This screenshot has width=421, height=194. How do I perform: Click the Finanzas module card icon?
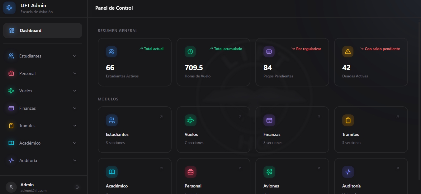(x=269, y=120)
